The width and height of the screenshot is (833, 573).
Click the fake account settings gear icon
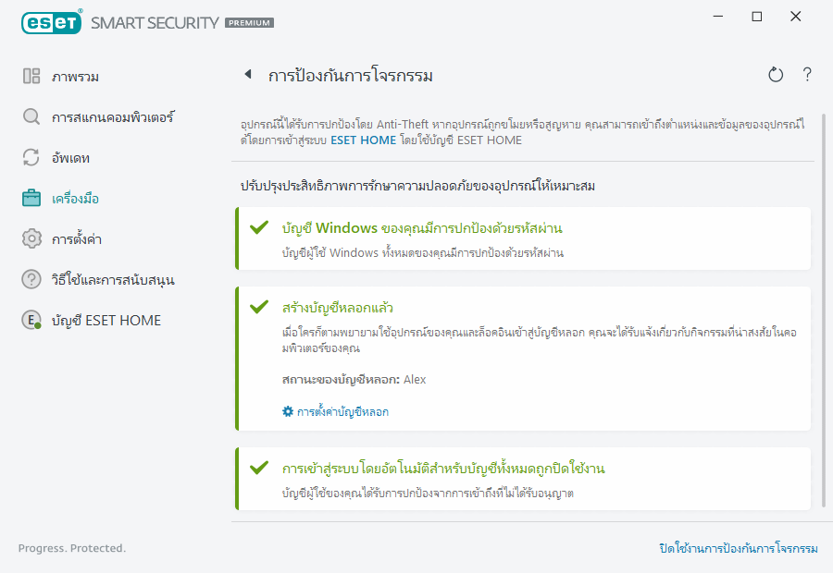point(287,412)
